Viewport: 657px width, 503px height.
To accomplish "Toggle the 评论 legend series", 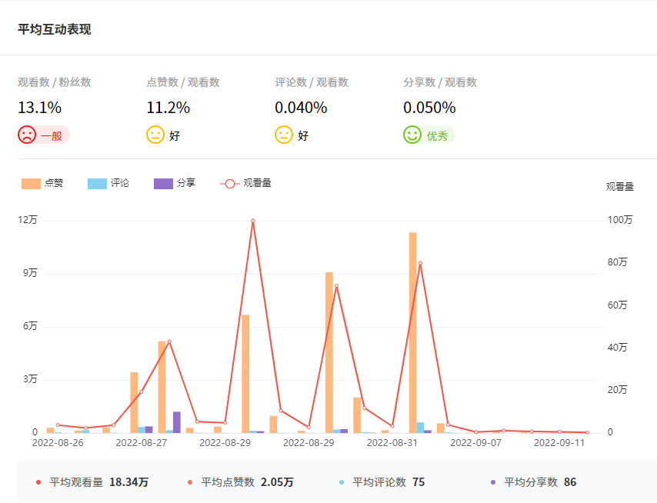I will tap(108, 183).
